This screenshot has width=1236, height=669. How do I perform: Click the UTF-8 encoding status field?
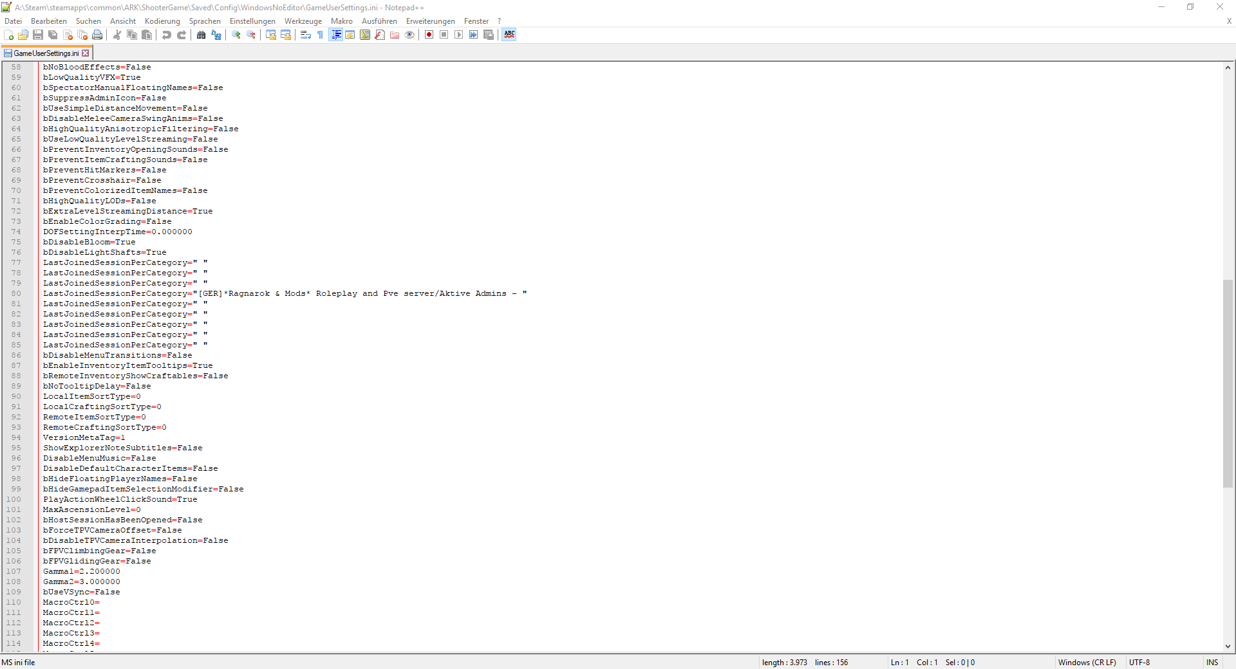point(1139,663)
